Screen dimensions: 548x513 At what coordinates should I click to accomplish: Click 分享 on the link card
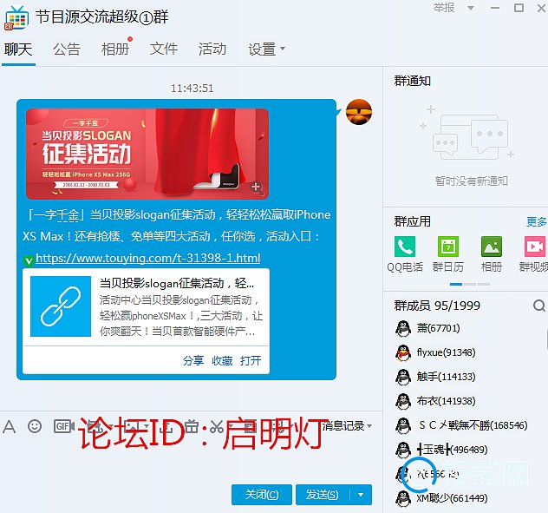tap(193, 360)
